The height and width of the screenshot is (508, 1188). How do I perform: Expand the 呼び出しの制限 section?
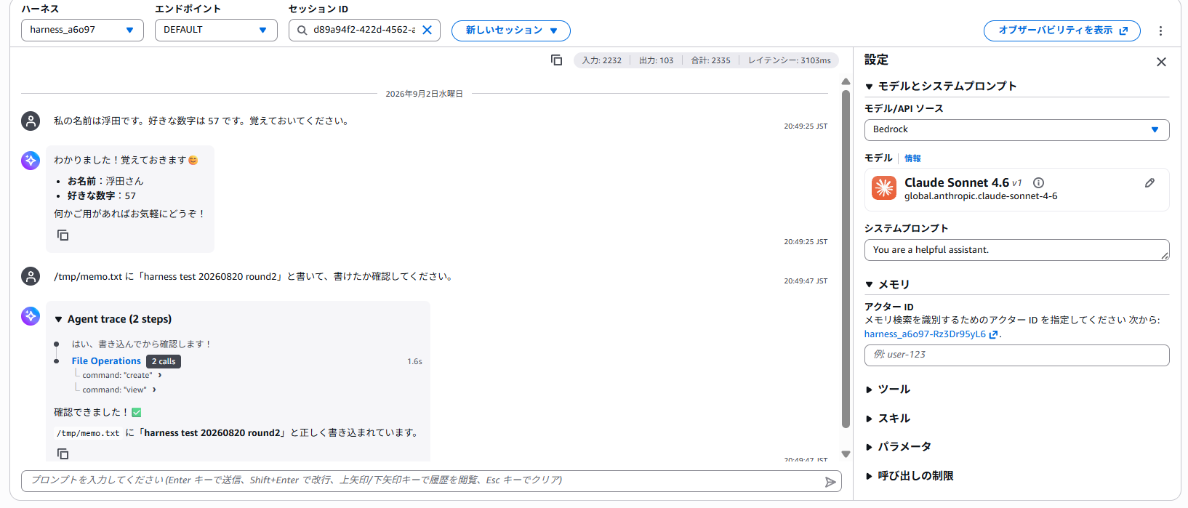(910, 476)
